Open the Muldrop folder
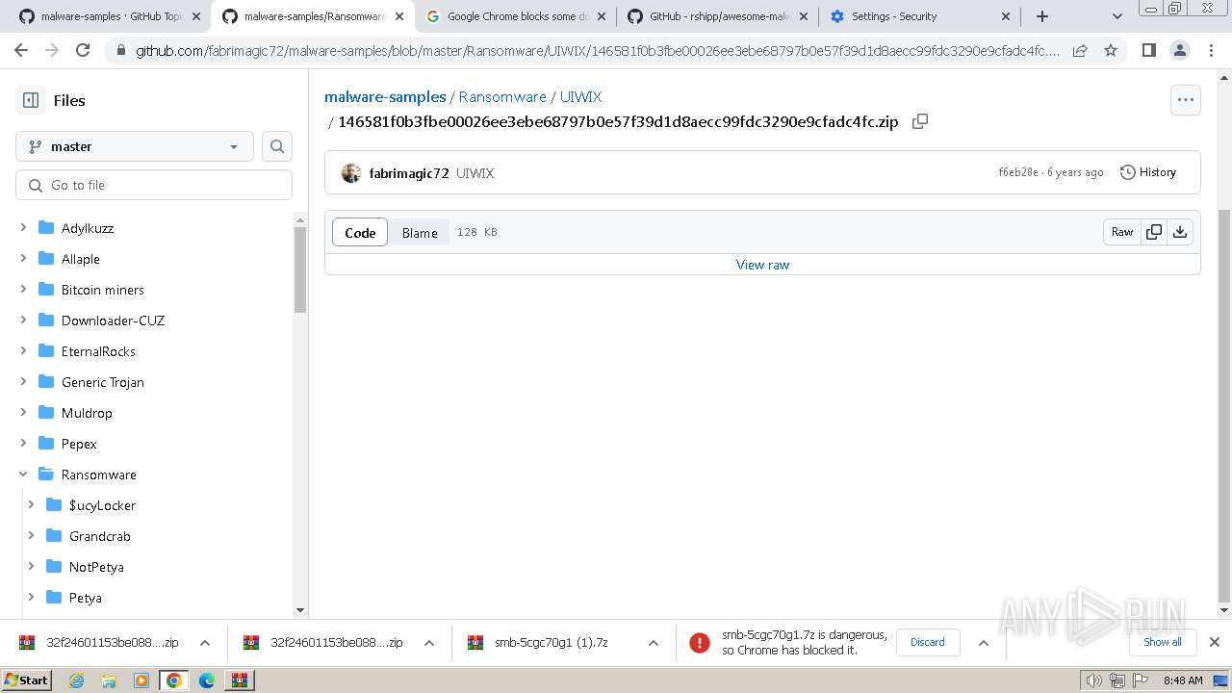Screen dimensions: 1232x693 click(87, 413)
